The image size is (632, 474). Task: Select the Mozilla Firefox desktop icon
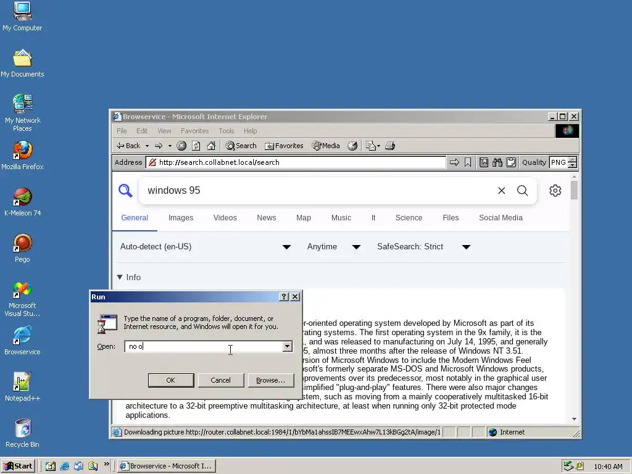coord(22,155)
